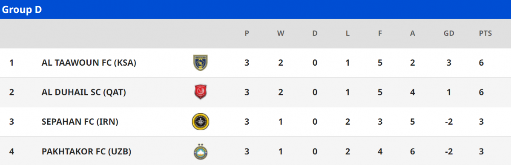Click the D column header
Image resolution: width=511 pixels, height=165 pixels.
(315, 34)
